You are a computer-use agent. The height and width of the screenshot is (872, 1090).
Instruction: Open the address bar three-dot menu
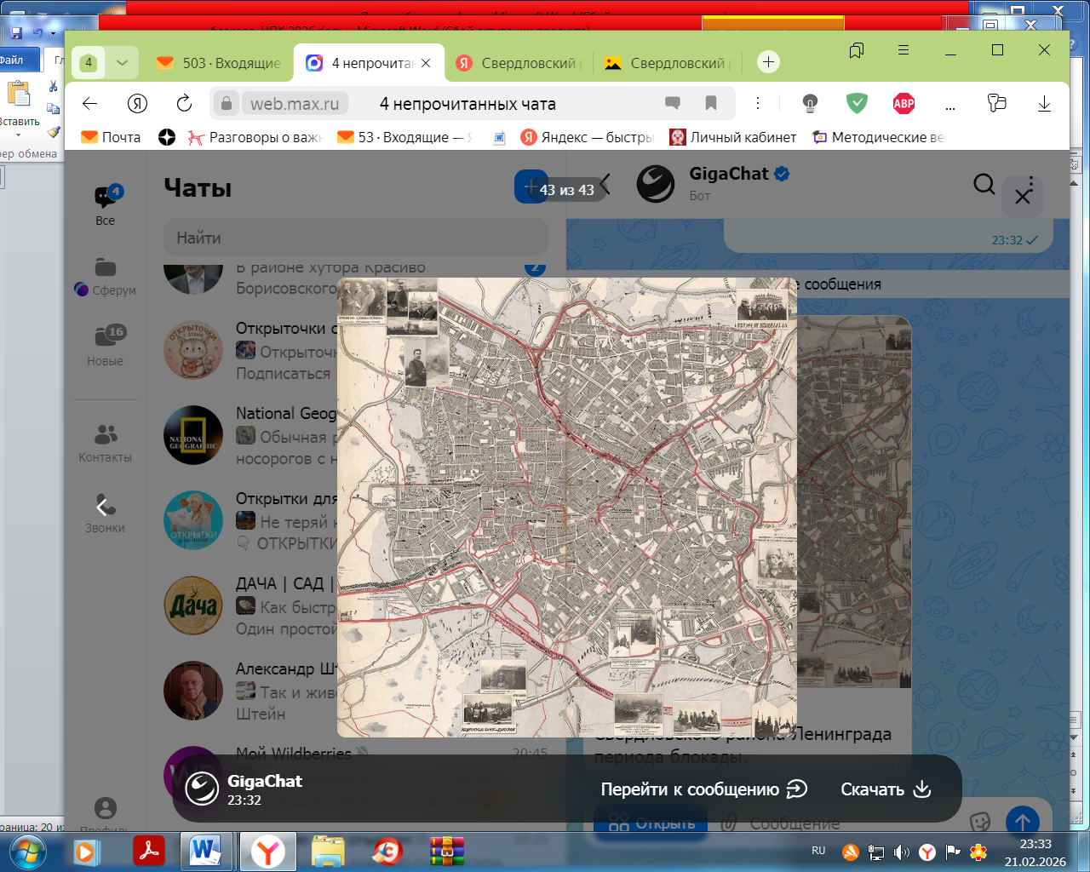[758, 104]
